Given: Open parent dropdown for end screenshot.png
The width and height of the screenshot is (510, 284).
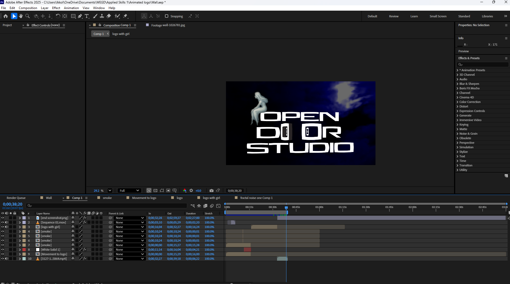Looking at the screenshot, I should [x=130, y=218].
